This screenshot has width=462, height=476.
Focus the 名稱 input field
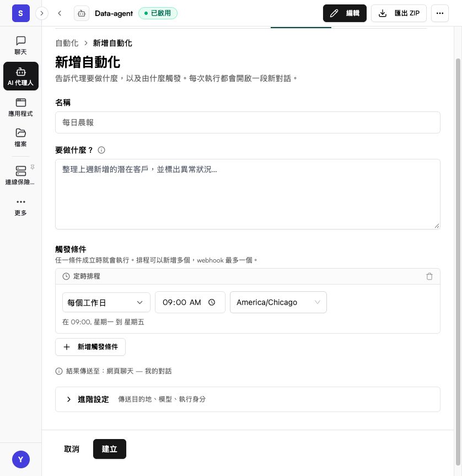coord(248,122)
